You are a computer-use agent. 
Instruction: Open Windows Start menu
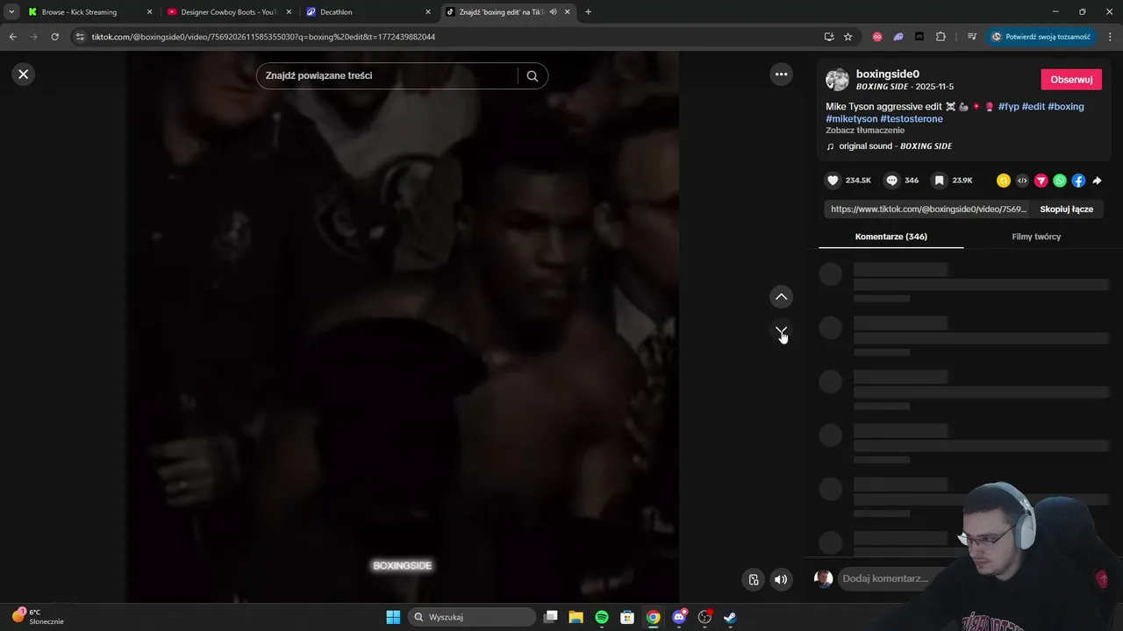(x=393, y=617)
